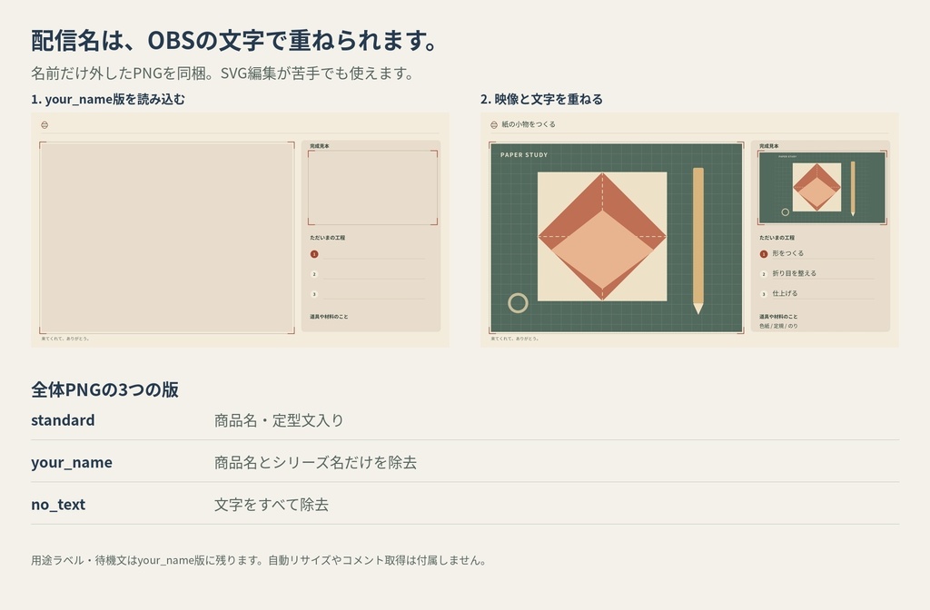Click the description 商品名とシリーズ名だけを除去

(315, 462)
